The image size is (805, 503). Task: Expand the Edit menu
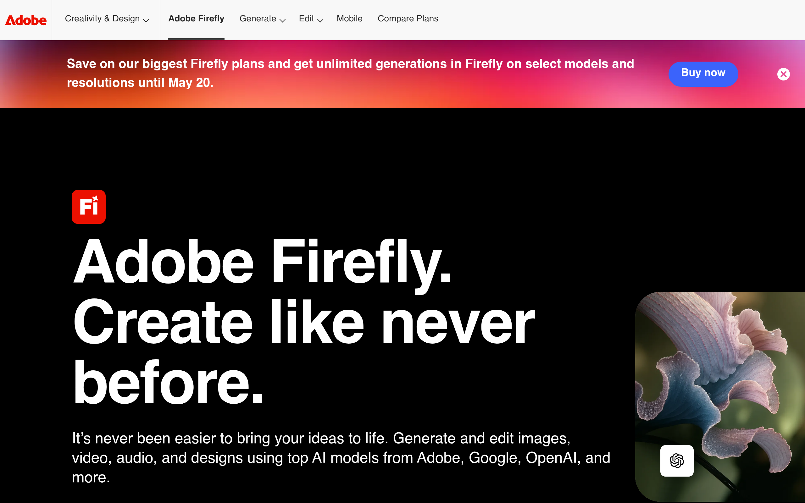[311, 19]
